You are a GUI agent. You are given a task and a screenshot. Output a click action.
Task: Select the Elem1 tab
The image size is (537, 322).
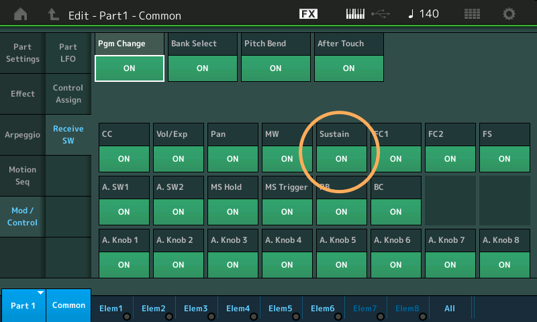[111, 309]
